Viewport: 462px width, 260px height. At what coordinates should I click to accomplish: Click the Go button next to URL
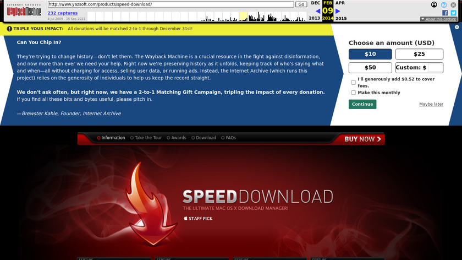click(x=301, y=4)
